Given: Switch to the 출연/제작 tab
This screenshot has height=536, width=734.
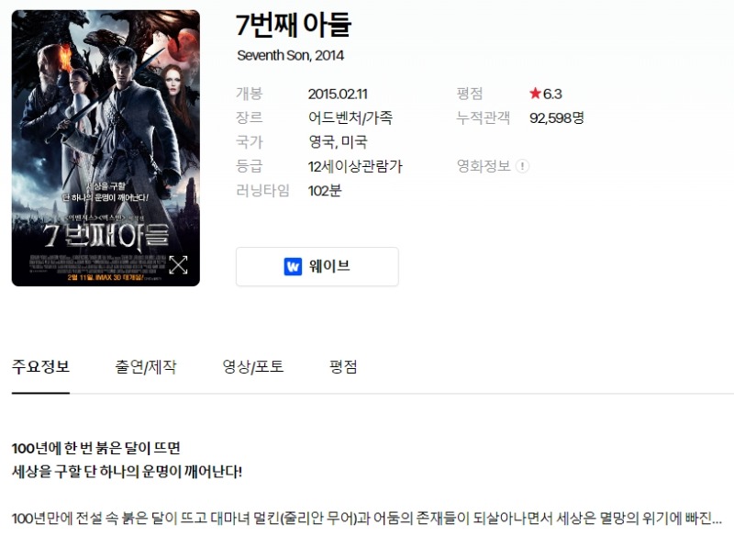Looking at the screenshot, I should 146,366.
